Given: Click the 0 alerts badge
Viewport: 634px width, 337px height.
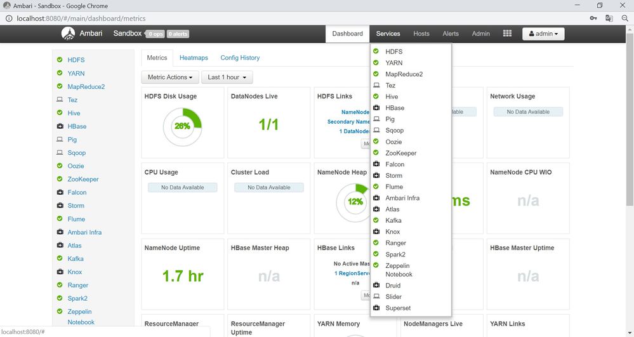Looking at the screenshot, I should pyautogui.click(x=178, y=34).
